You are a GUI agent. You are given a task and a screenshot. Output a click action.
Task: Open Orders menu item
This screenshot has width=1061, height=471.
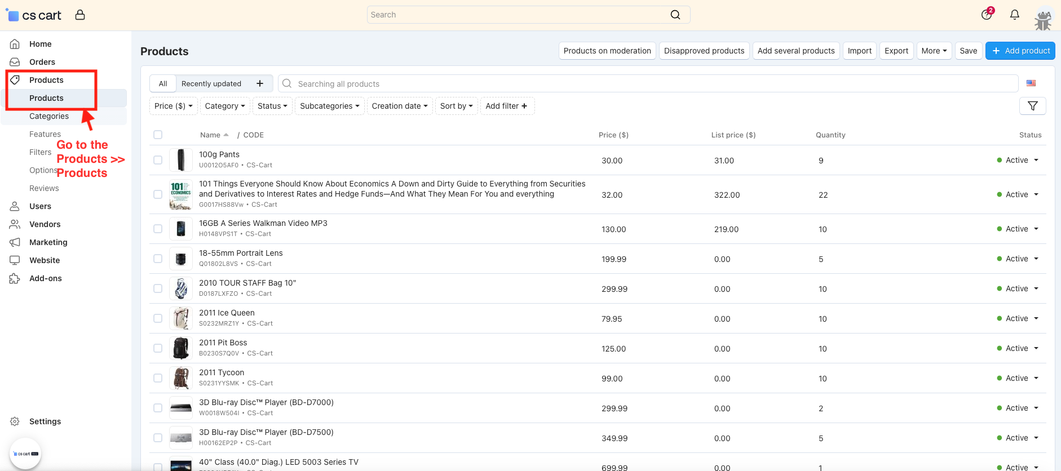click(42, 62)
